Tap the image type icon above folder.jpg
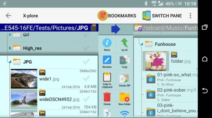This screenshot has width=212, height=118. [x=174, y=54]
